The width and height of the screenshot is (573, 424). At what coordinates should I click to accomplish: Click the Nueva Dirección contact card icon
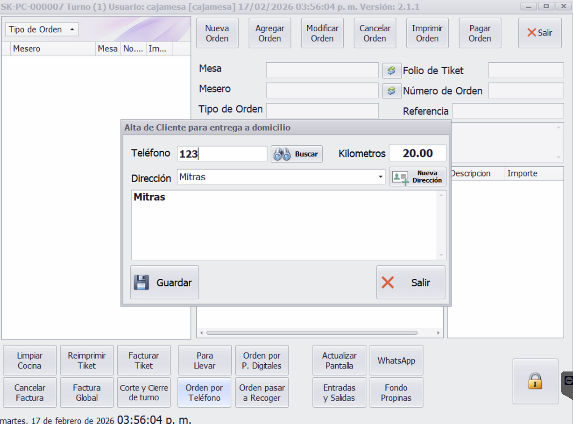[401, 177]
